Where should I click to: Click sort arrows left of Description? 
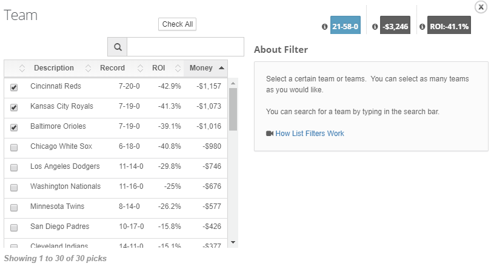22,68
